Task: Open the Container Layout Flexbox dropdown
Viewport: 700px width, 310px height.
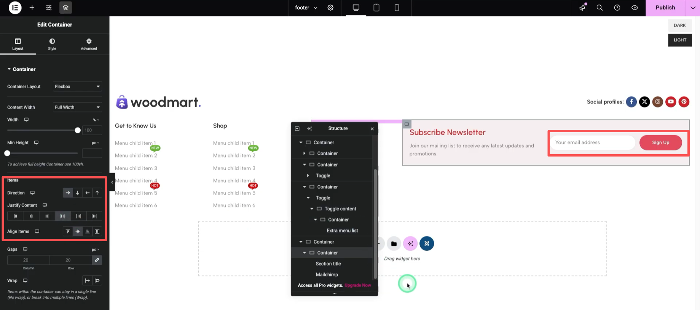Action: [77, 87]
